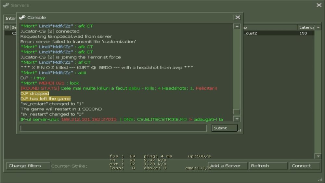Click the Servers window resize grip
Image resolution: width=325 pixels, height=183 pixels.
[320, 179]
